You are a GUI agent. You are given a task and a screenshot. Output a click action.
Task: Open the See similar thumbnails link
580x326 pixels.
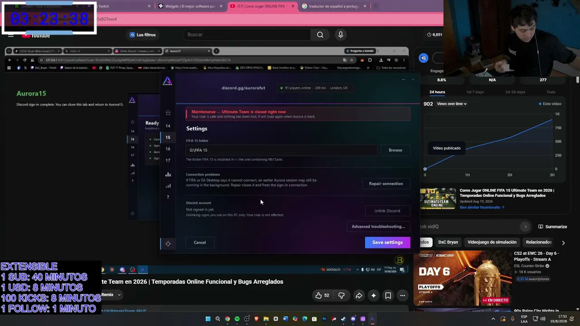(482, 207)
